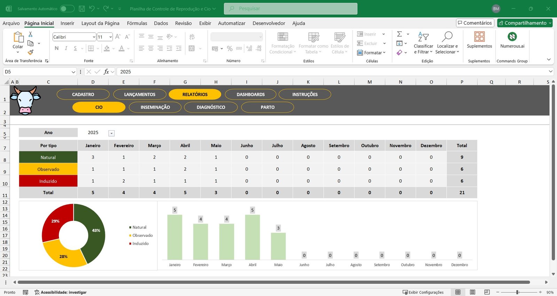This screenshot has height=296, width=557.
Task: Switch to Page Layout view in status bar
Action: tap(472, 292)
